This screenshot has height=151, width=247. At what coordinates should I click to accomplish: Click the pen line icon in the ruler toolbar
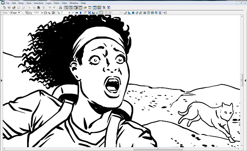point(125,13)
